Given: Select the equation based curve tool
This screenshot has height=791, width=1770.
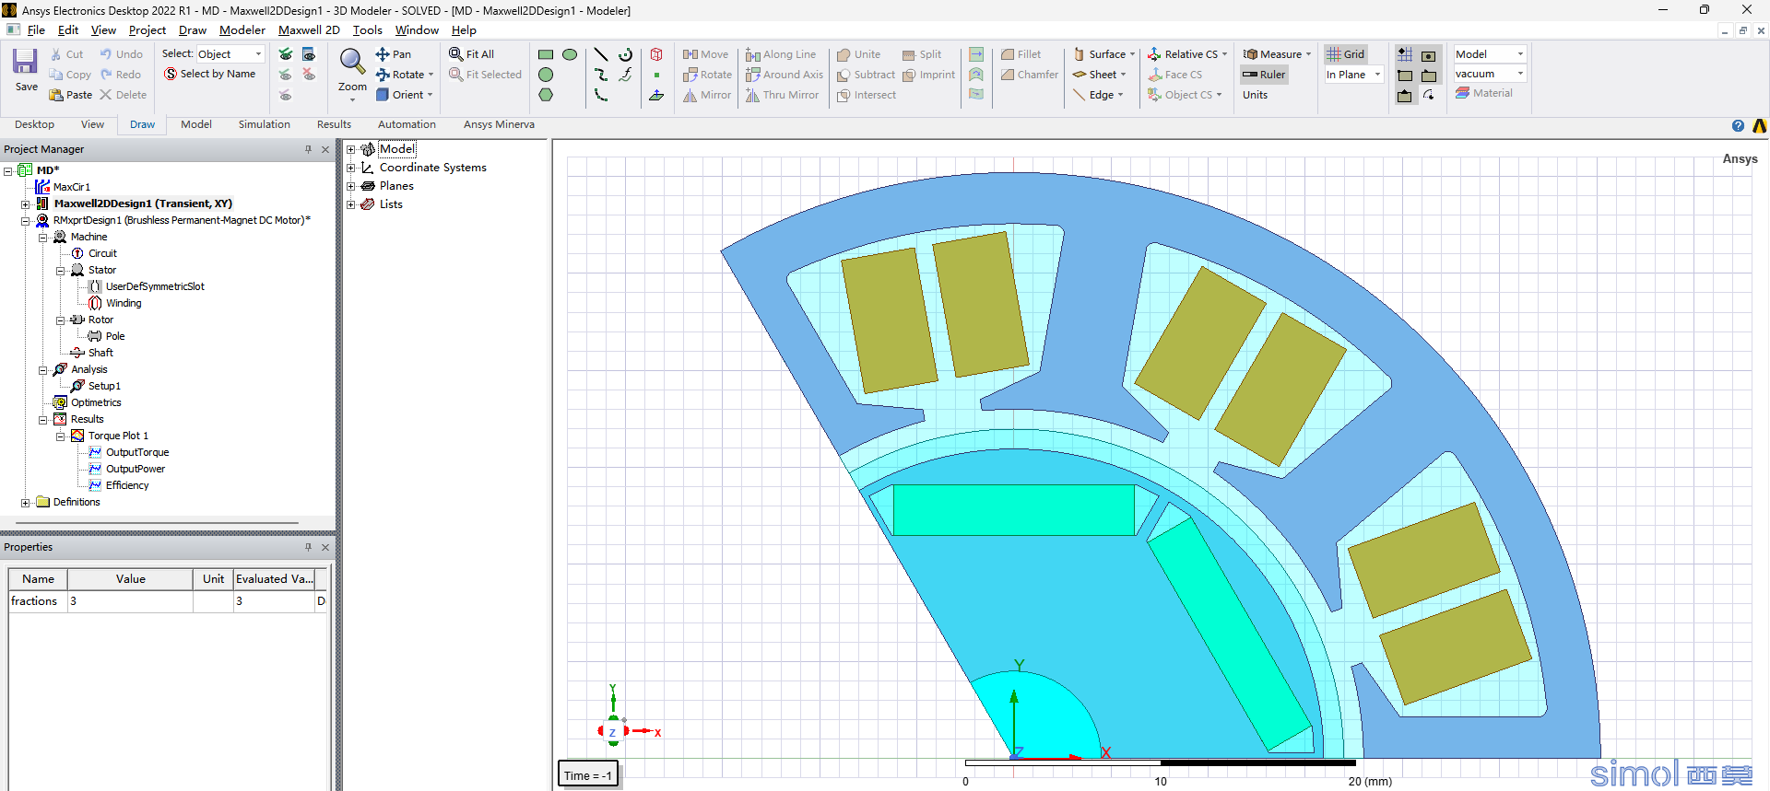Looking at the screenshot, I should coord(626,75).
